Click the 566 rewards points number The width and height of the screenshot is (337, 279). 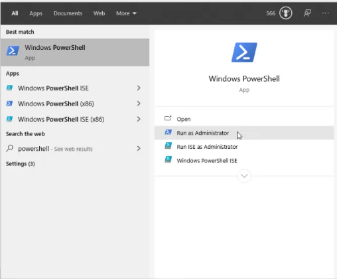click(x=271, y=13)
